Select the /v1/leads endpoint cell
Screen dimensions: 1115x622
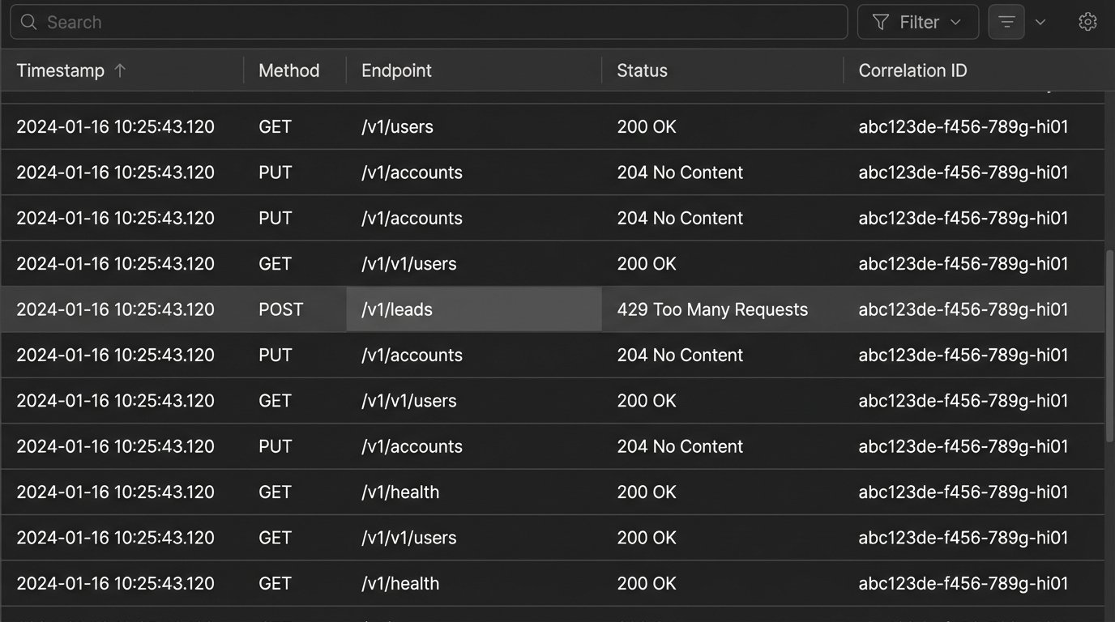coord(397,309)
